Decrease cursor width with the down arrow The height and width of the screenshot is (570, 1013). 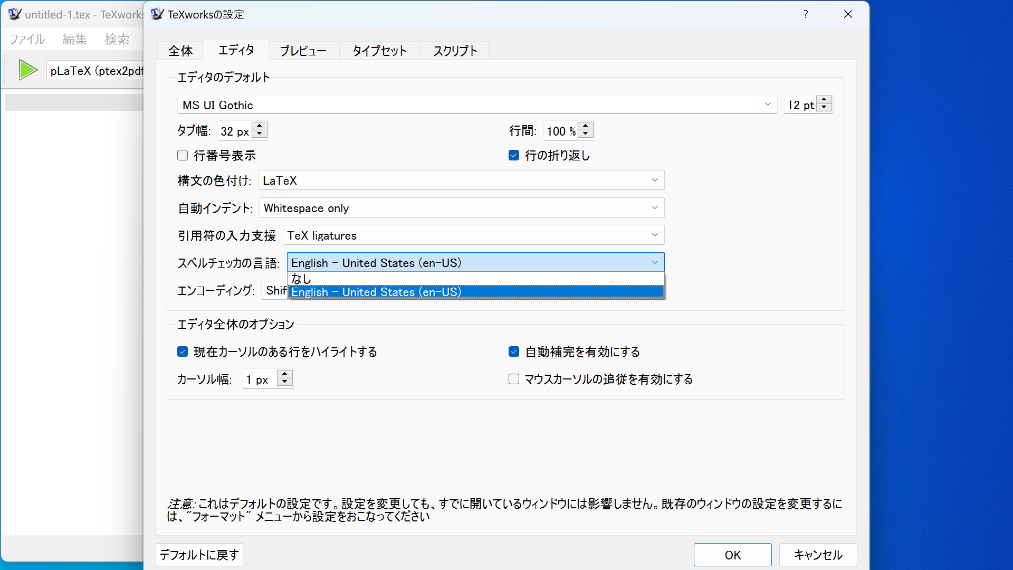tap(285, 382)
